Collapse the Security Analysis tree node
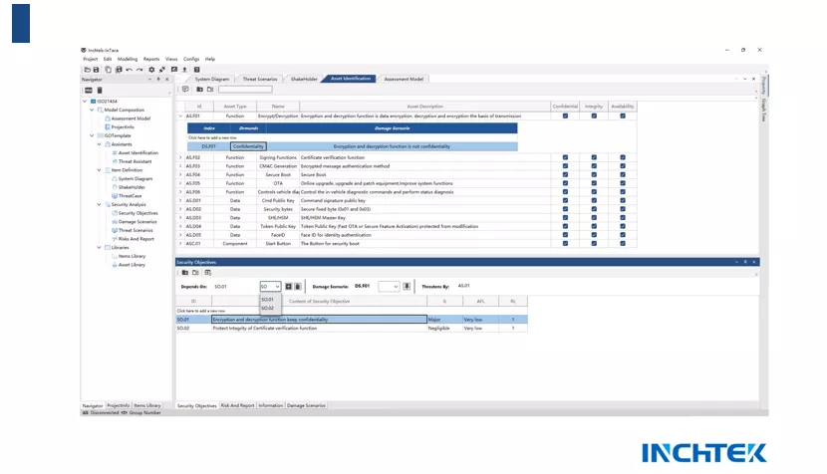This screenshot has width=827, height=474. point(100,204)
